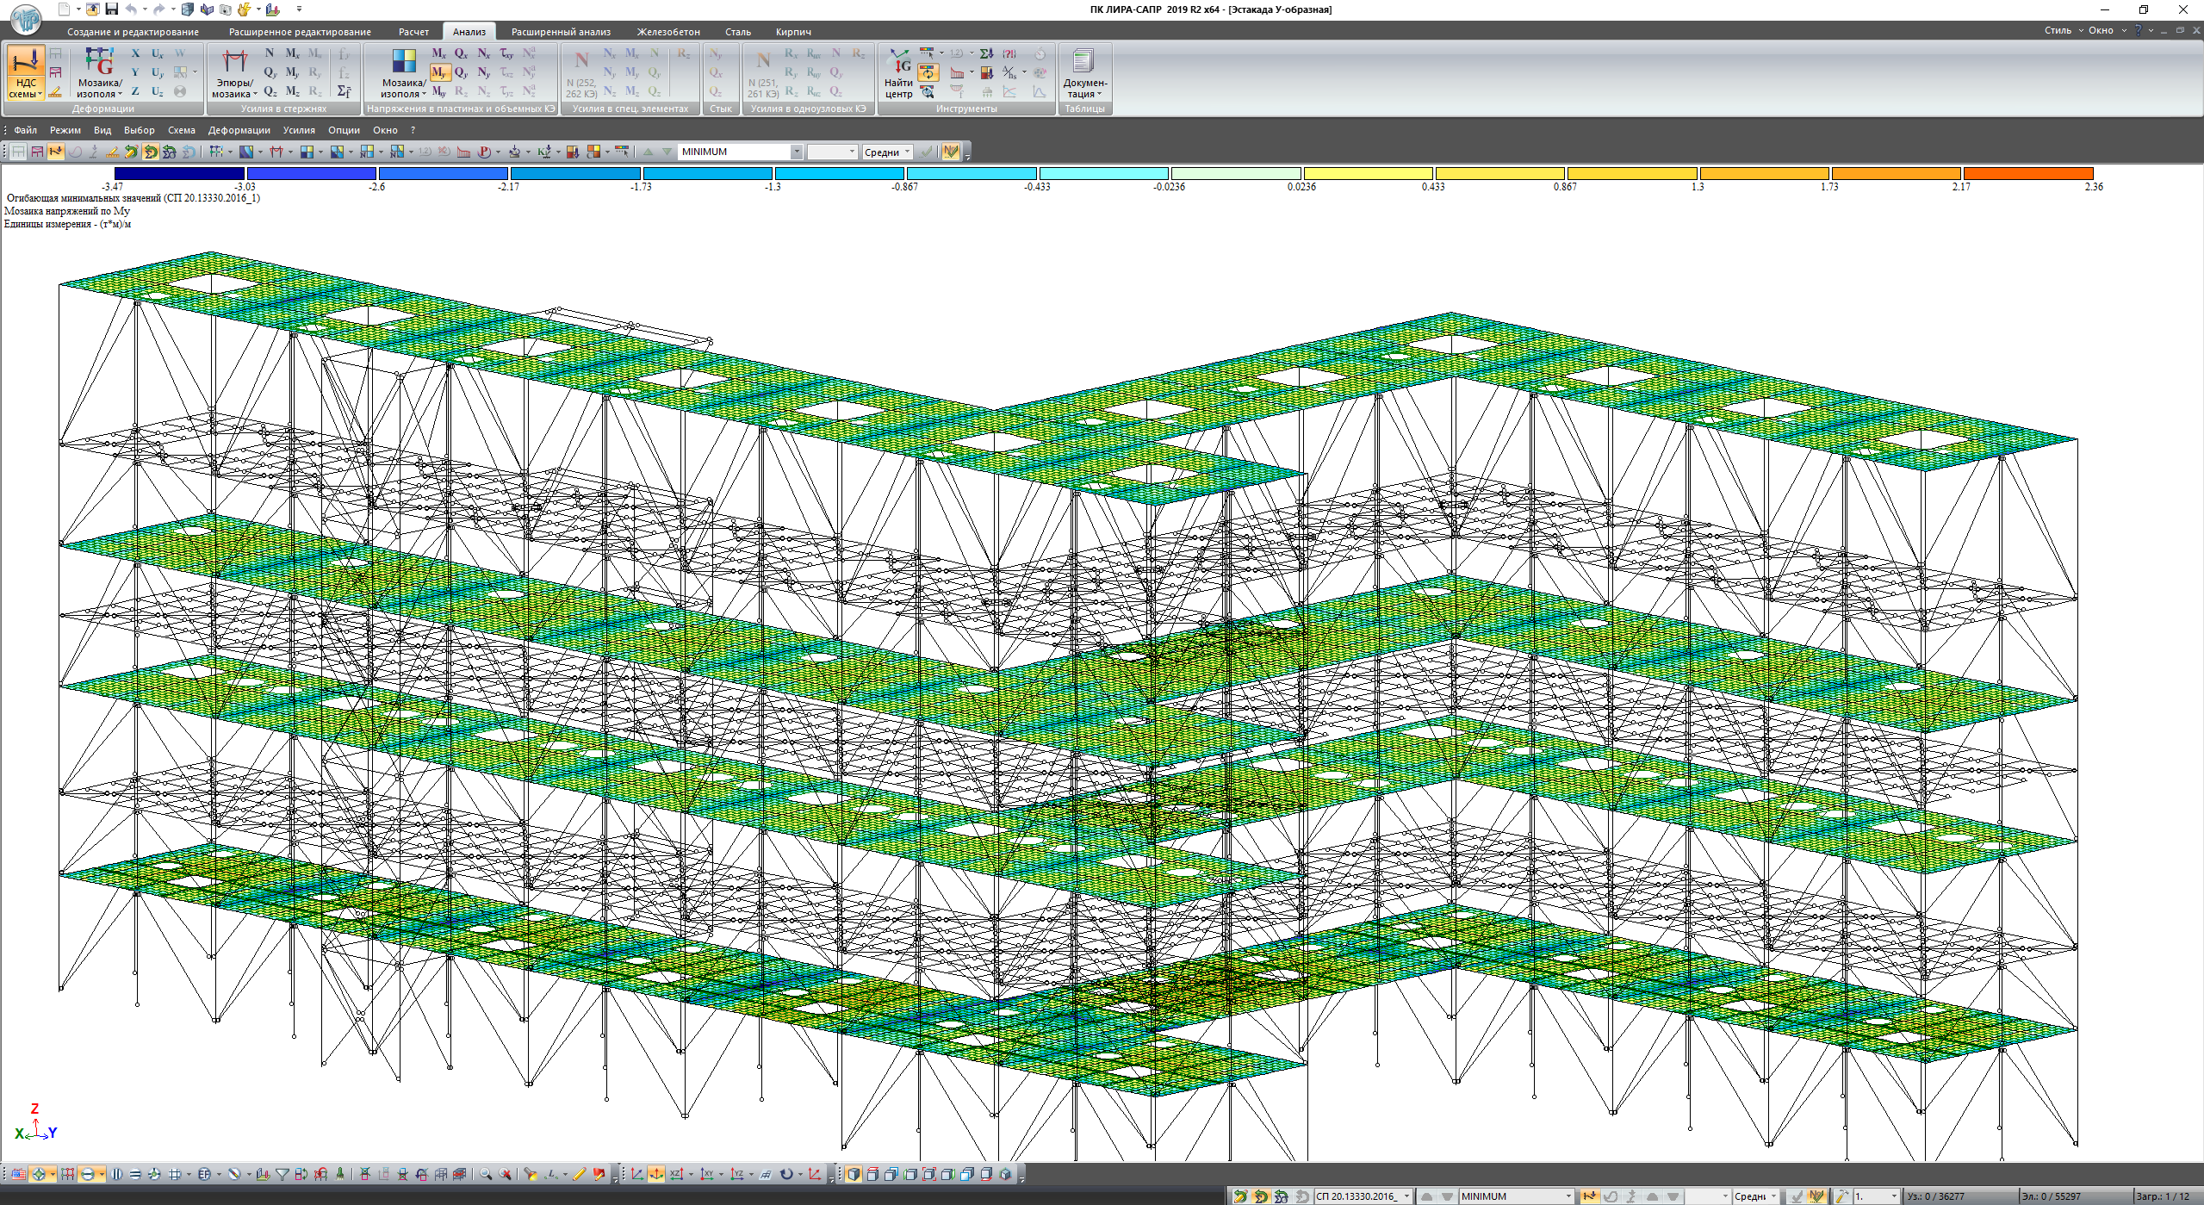Select the Mx plate stress mosaic

pyautogui.click(x=438, y=53)
